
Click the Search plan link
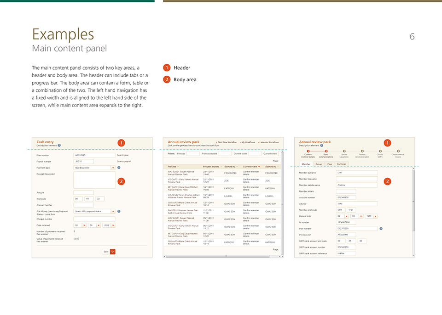coord(122,155)
